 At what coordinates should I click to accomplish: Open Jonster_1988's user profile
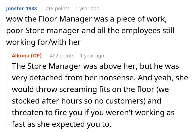click(21, 9)
